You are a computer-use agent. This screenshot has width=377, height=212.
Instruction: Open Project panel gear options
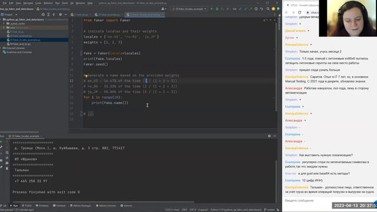60,15
